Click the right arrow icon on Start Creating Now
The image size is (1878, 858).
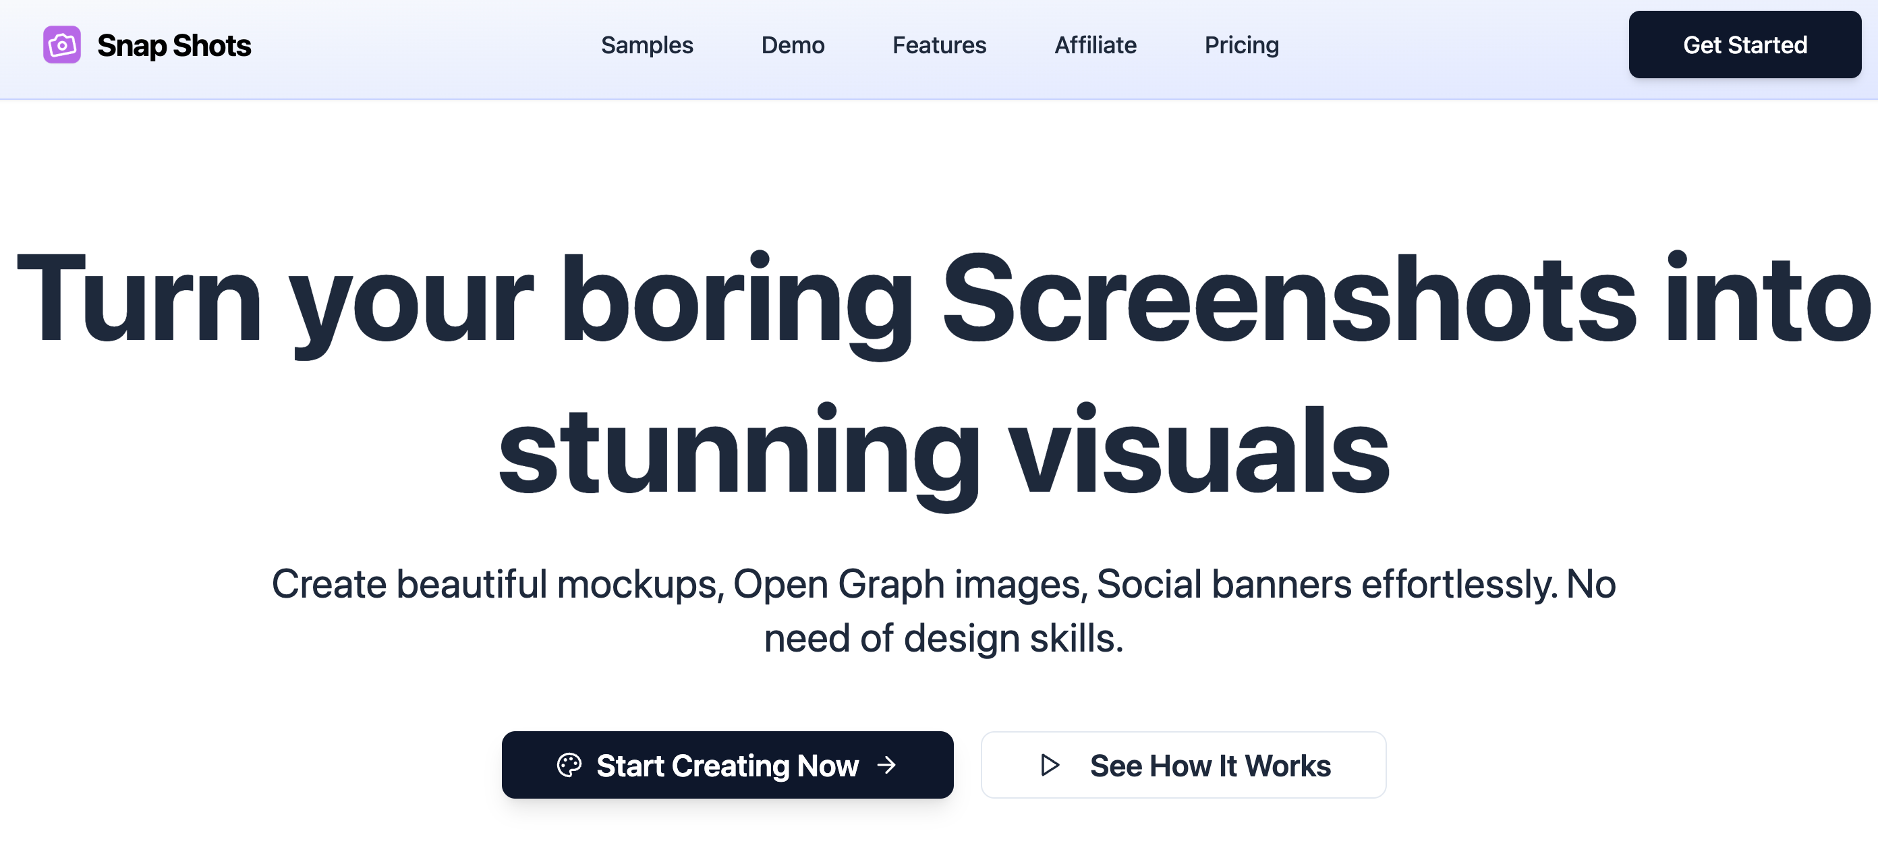(x=886, y=765)
